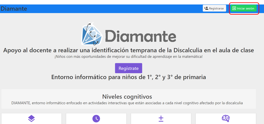Viewport: 264px width, 124px height.
Task: Click the user-plus icon in Registrarse
Action: (x=206, y=8)
